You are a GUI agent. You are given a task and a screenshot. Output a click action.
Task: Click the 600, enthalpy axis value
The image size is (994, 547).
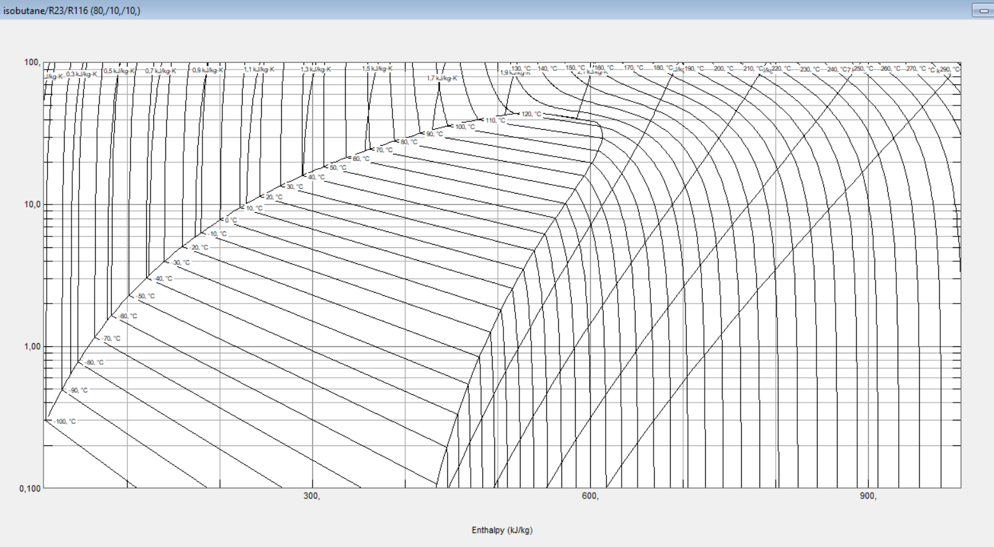tap(590, 496)
